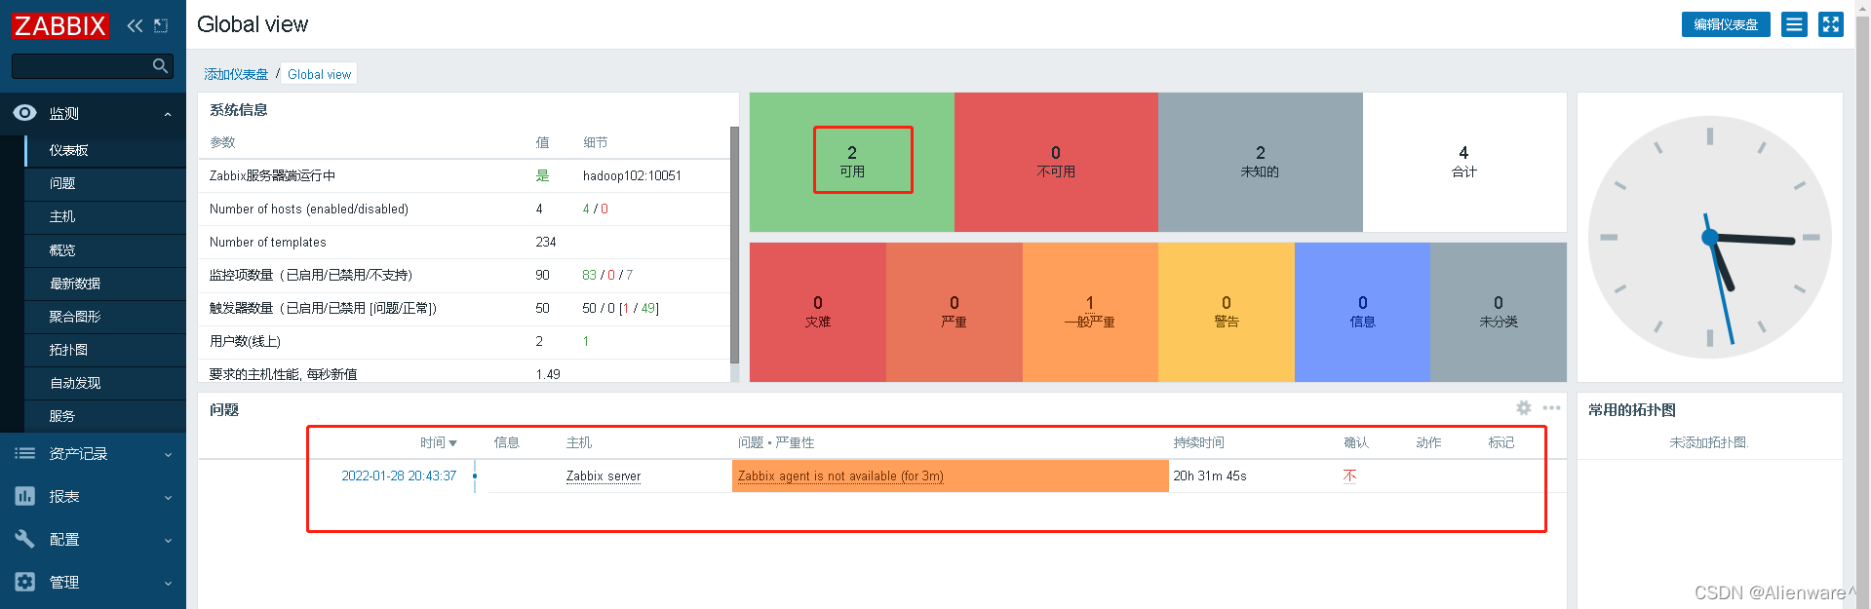This screenshot has height=609, width=1871.
Task: Open the Zabbix server host link
Action: (x=604, y=476)
